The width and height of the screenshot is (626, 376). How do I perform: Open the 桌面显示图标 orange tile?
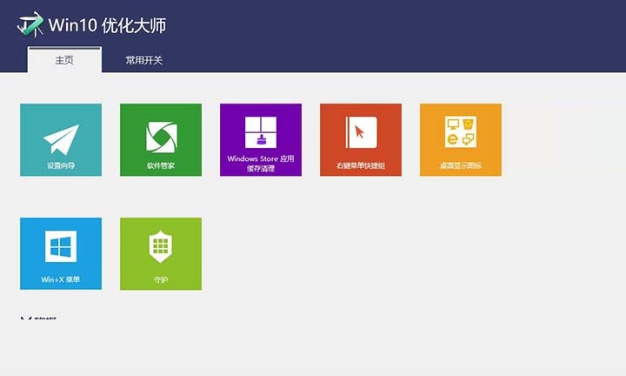pos(461,140)
